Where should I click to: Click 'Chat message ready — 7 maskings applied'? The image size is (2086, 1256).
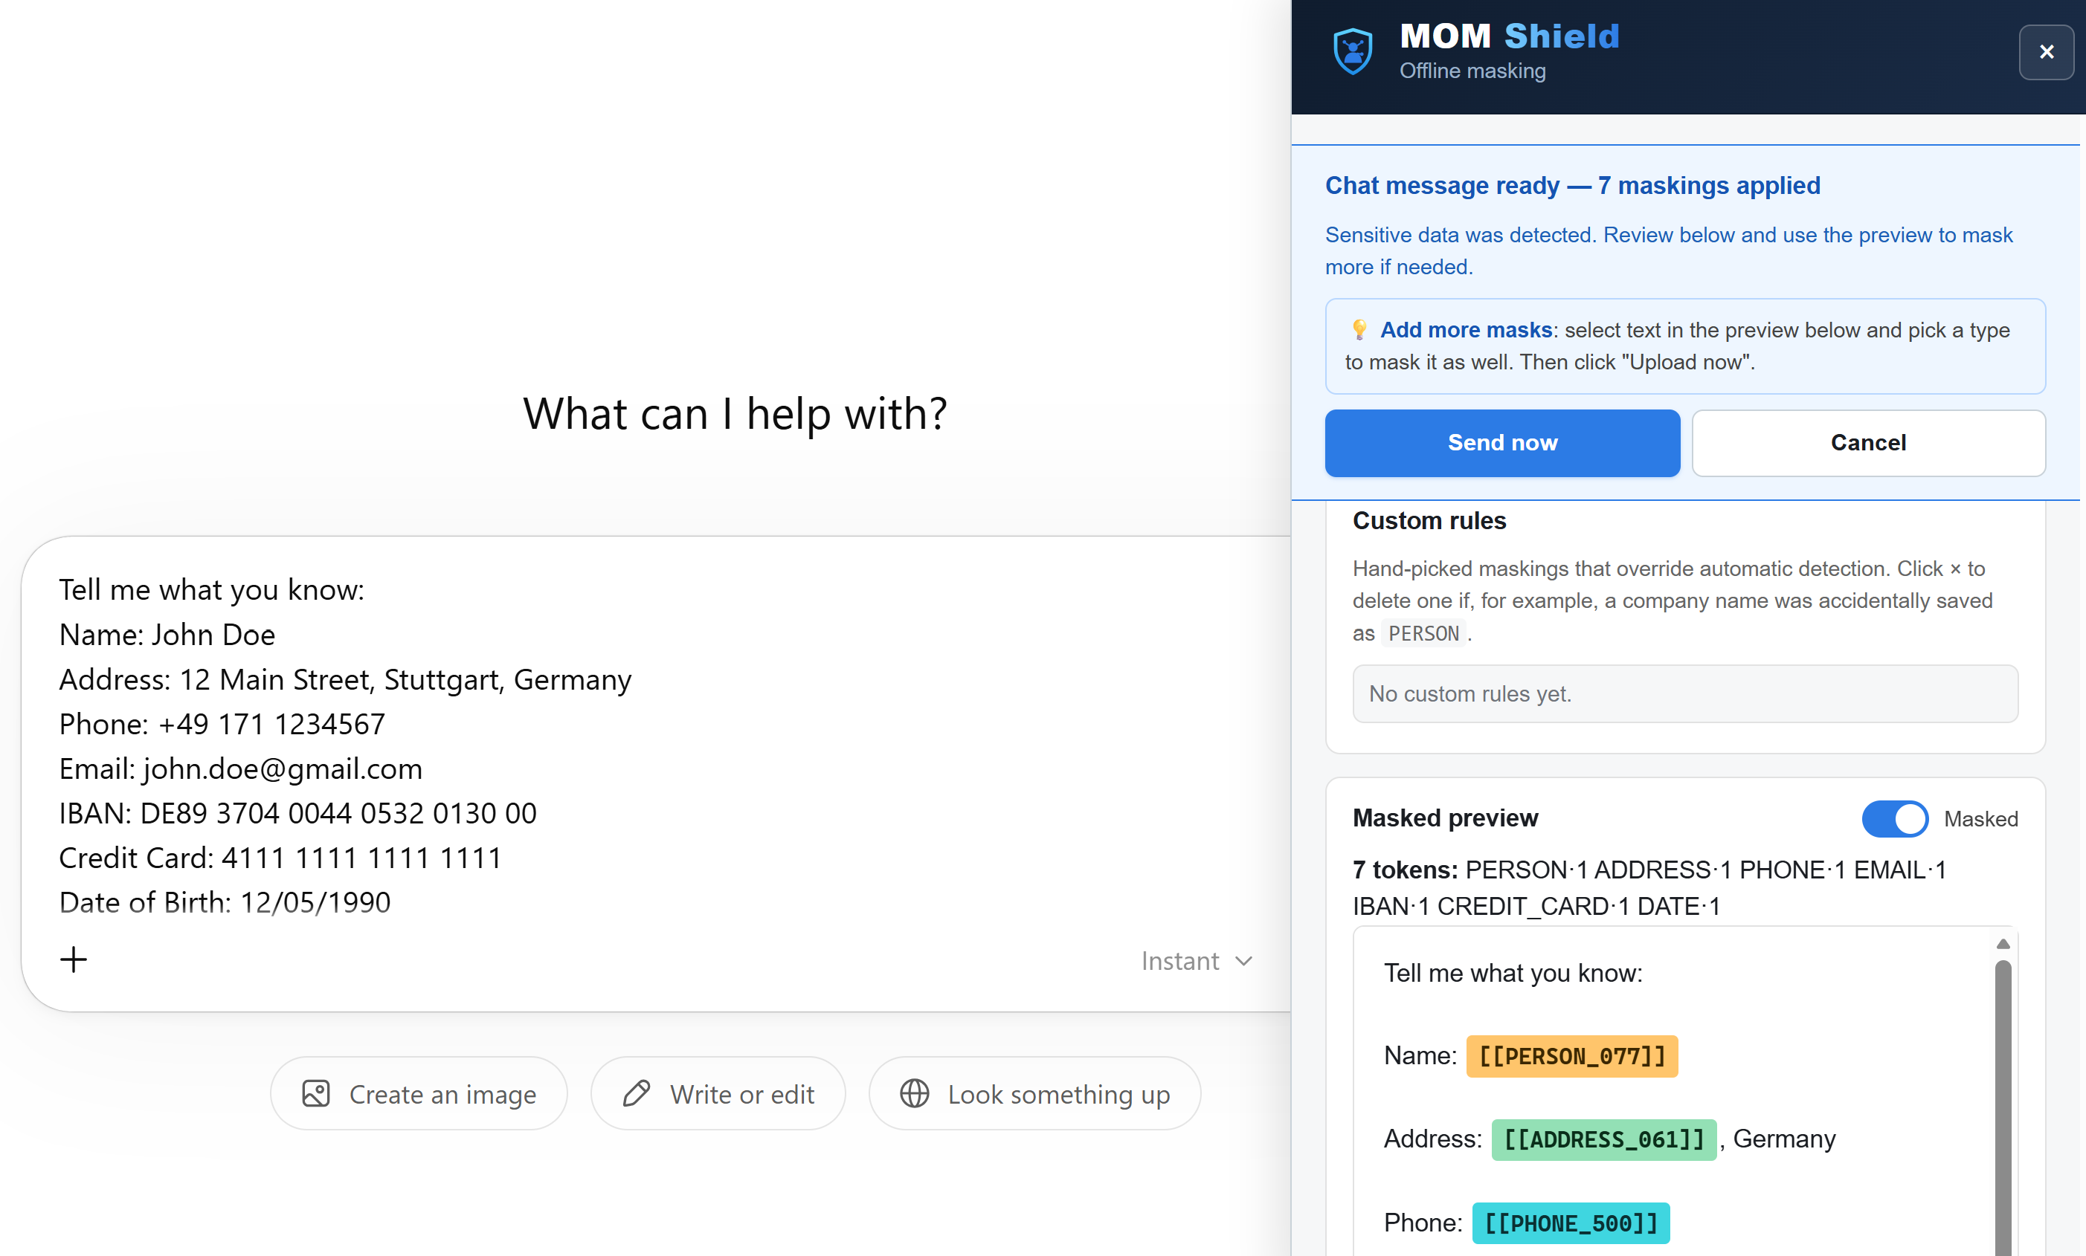[1572, 185]
